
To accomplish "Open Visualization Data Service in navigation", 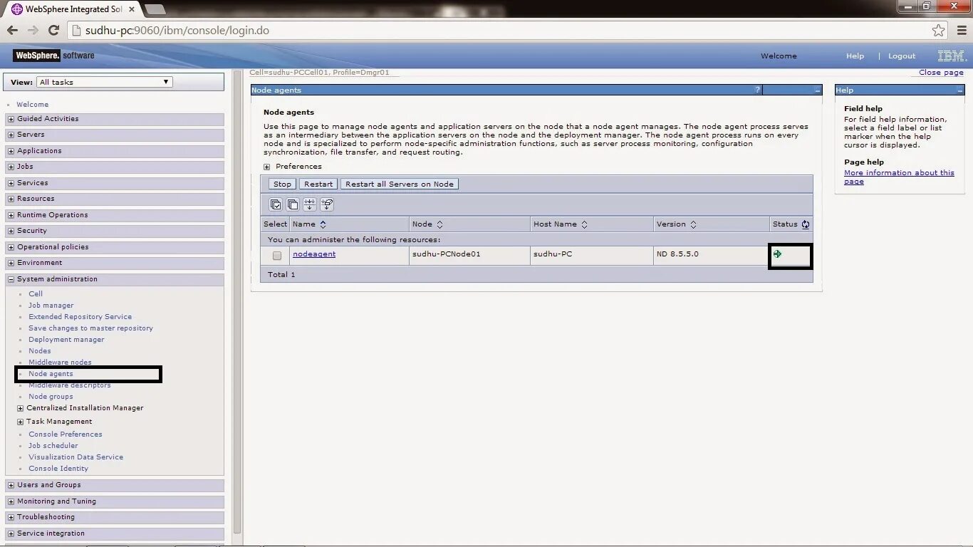I will click(76, 457).
